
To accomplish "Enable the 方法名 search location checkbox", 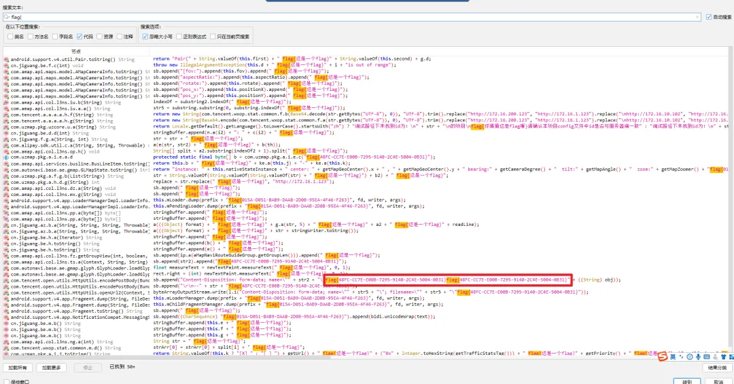I will pyautogui.click(x=31, y=37).
